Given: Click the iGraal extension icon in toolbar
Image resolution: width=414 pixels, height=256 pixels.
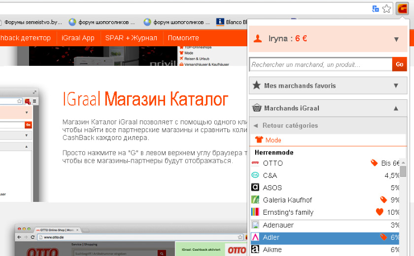Looking at the screenshot, I should (x=402, y=9).
